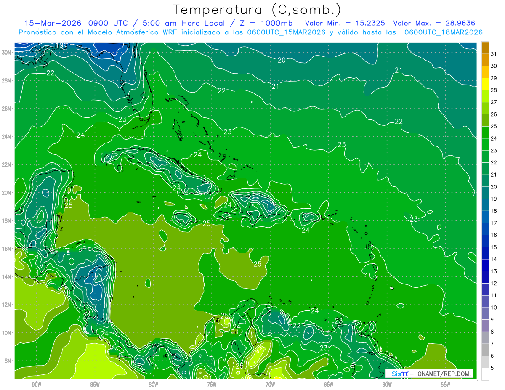Click the 24N latitude axis label
The image size is (505, 390).
click(x=7, y=136)
